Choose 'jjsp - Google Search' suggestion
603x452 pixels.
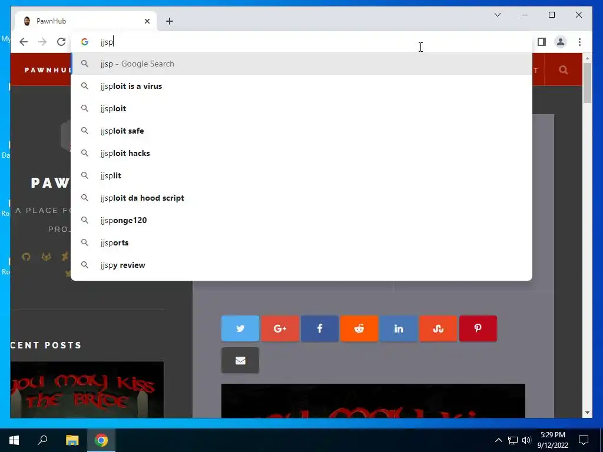301,64
